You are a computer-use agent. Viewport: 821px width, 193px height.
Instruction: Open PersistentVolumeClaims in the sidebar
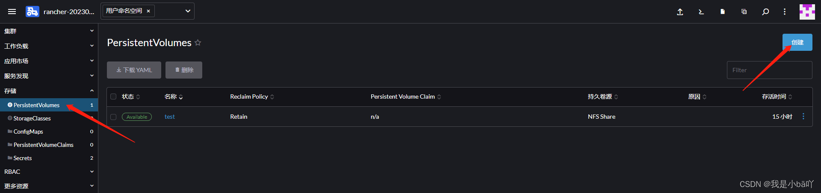(x=43, y=145)
